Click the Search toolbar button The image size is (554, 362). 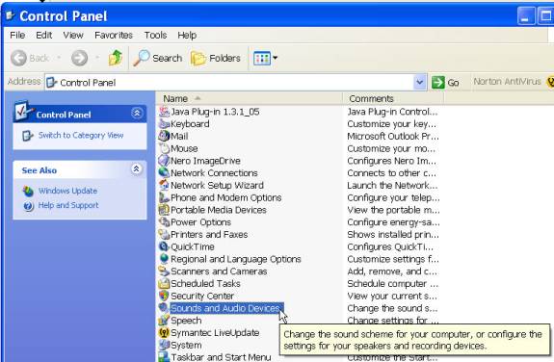click(158, 58)
